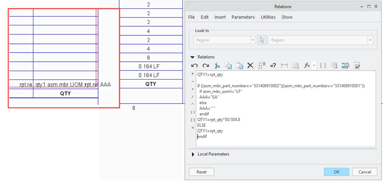Maximize the Relations dialog
The image size is (383, 184).
point(369,7)
